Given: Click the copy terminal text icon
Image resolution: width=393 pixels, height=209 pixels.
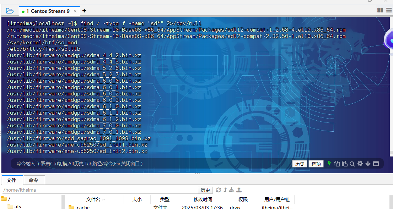Looking at the screenshot, I should point(337,164).
